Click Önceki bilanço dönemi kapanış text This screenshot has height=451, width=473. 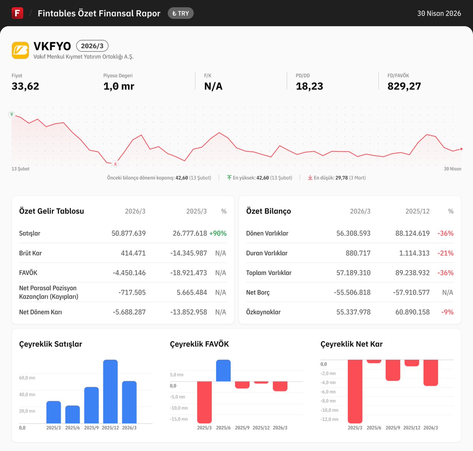pos(159,178)
